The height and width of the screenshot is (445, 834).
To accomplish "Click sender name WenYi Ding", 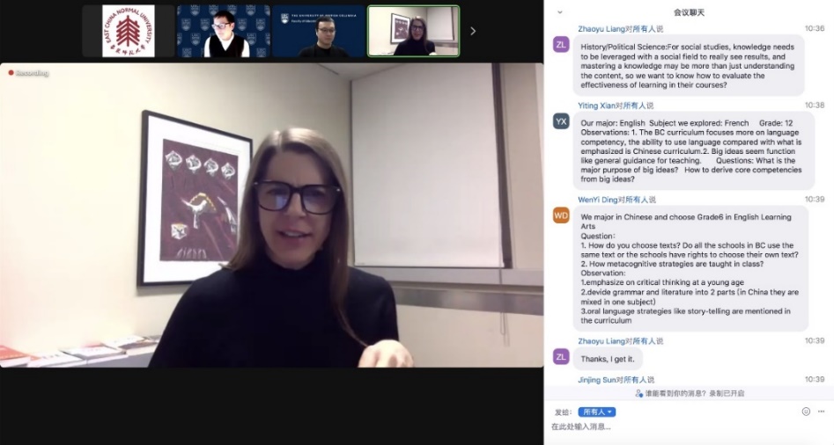I will click(x=598, y=200).
